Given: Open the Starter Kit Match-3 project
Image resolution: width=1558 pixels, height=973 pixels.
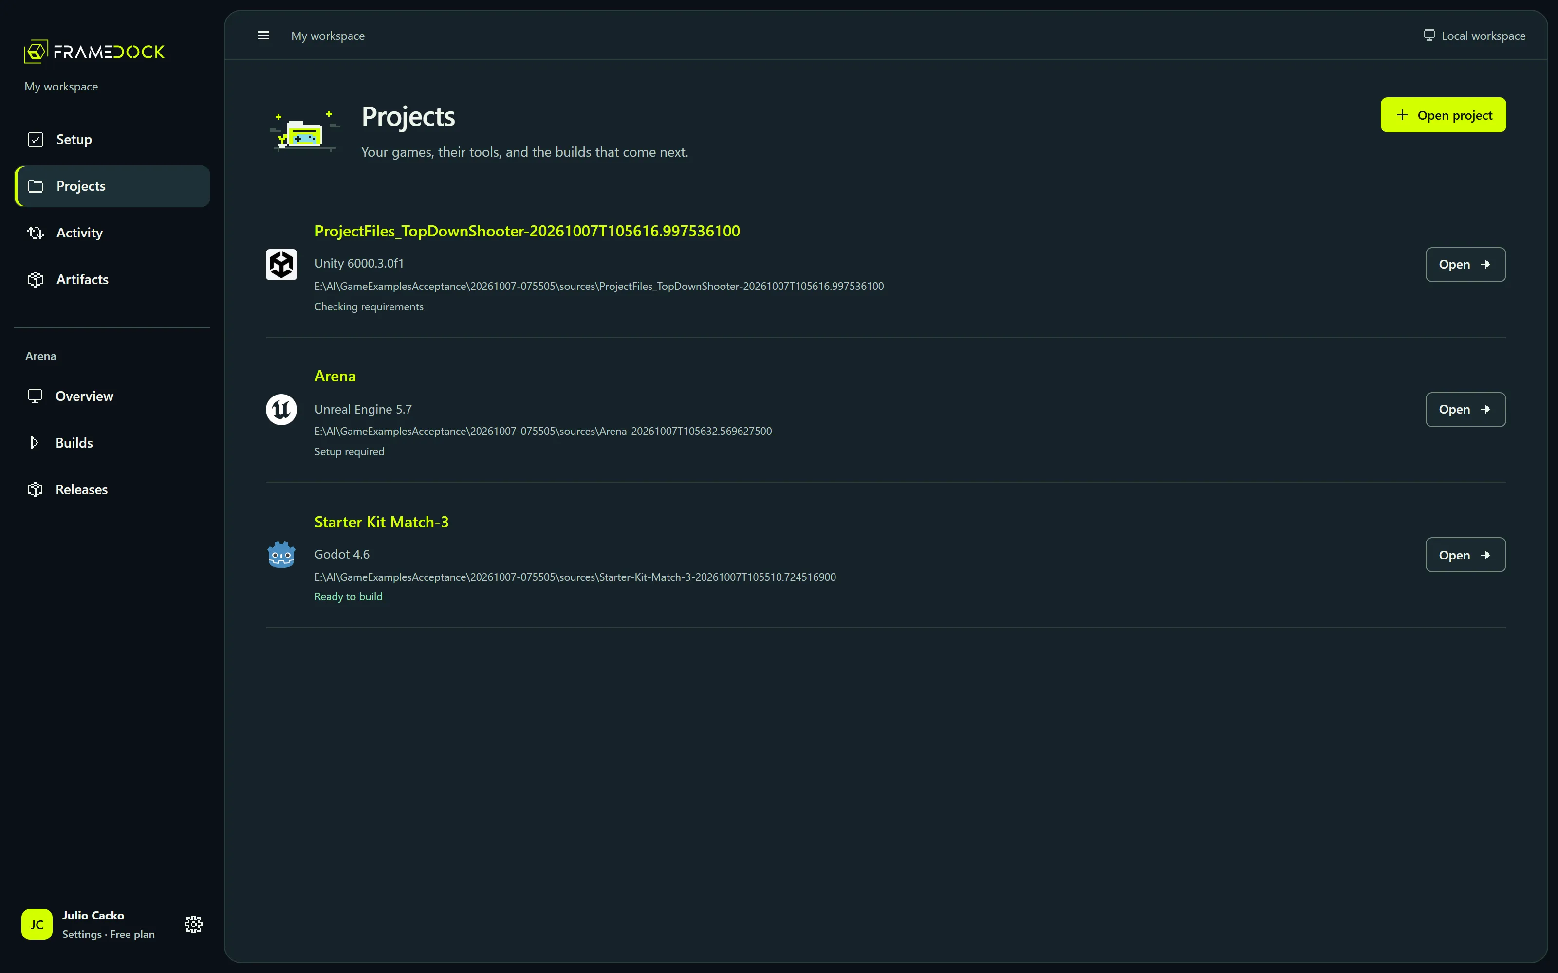Looking at the screenshot, I should (1466, 555).
